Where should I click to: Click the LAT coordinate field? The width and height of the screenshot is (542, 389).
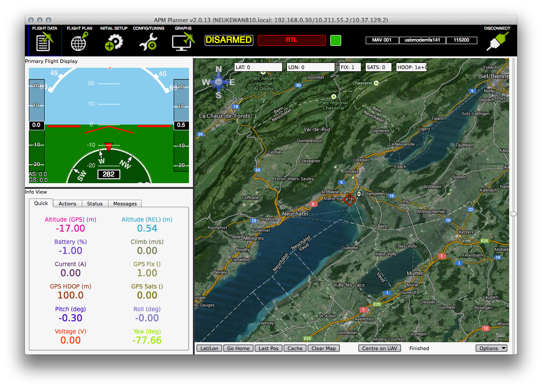pos(258,67)
